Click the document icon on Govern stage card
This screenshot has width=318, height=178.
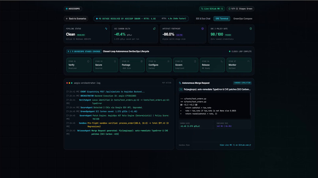[x=195, y=61]
